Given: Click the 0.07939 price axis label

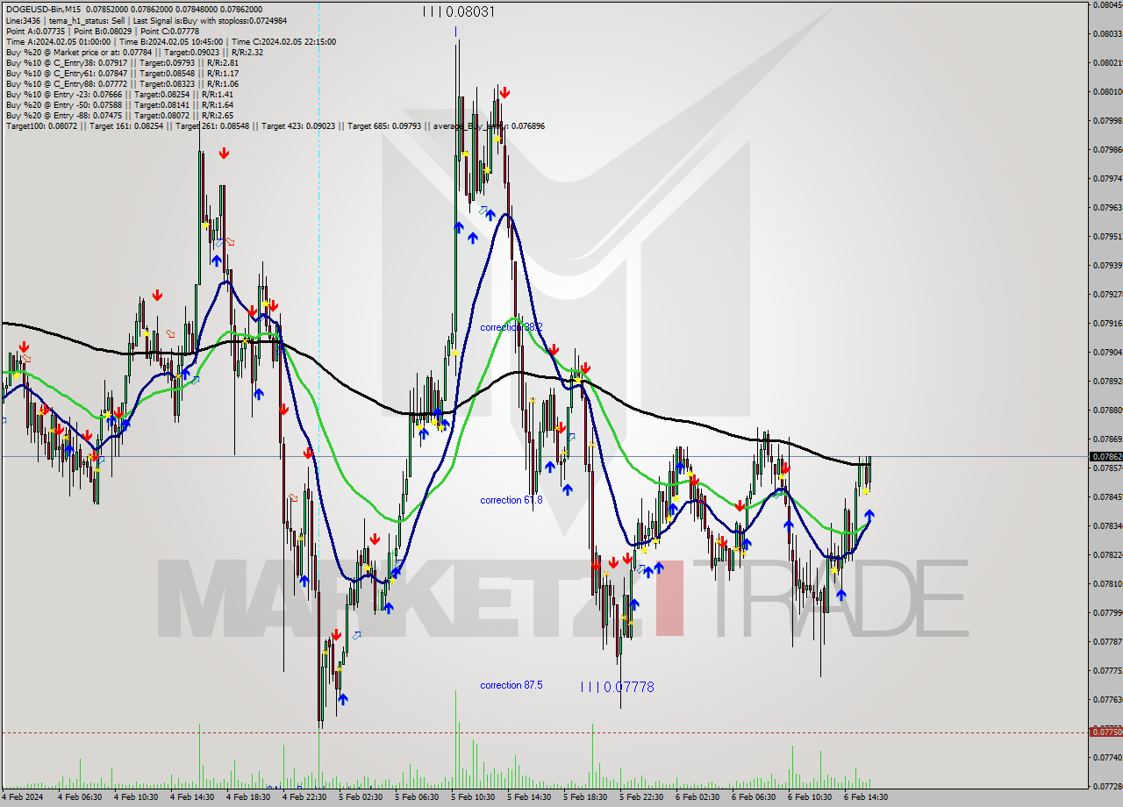Looking at the screenshot, I should 1107,265.
